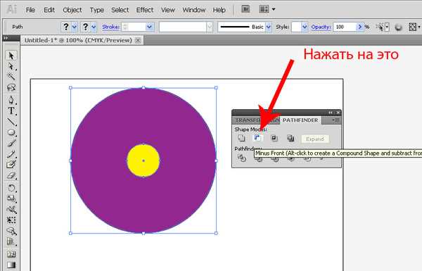422x271 pixels.
Task: Expand the Basic brush definition dropdown
Action: pos(269,27)
